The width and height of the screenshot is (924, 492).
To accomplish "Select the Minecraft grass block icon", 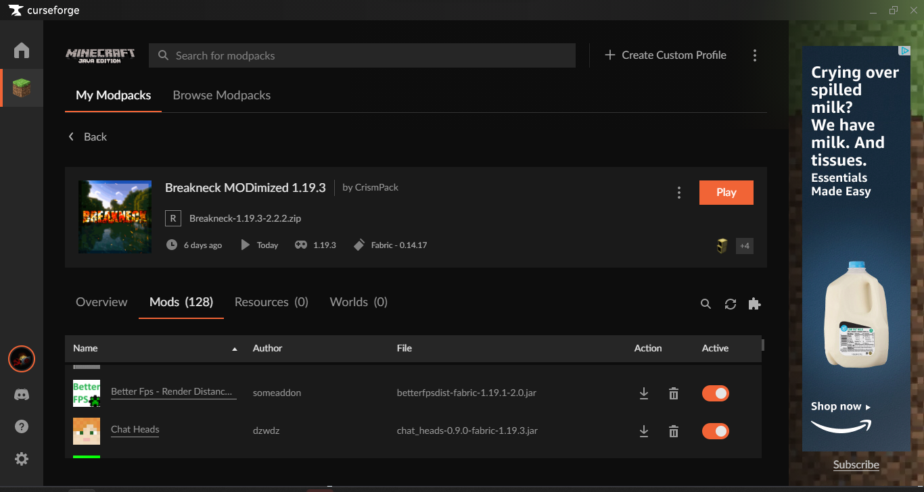I will 22,88.
